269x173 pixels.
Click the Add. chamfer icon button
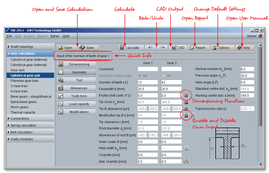pyautogui.click(x=186, y=161)
